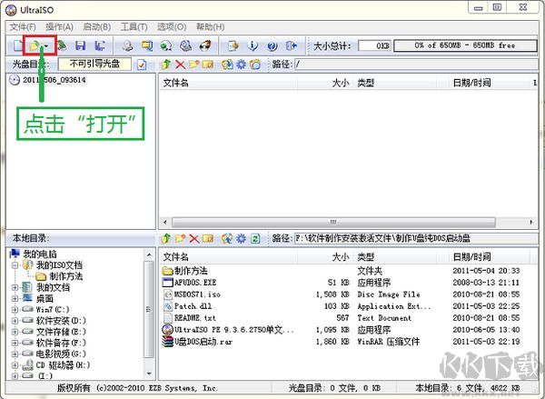The width and height of the screenshot is (545, 399).
Task: Expand the 我的文档 tree node
Action: point(15,288)
